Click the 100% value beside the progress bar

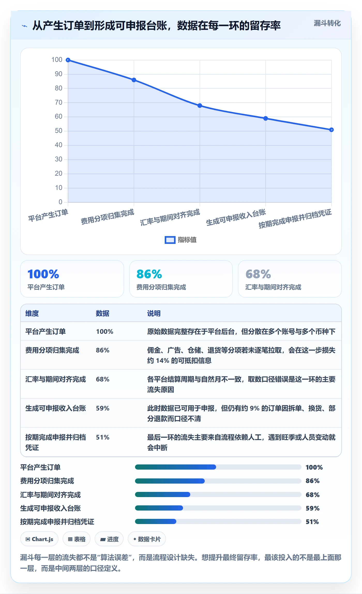click(314, 467)
